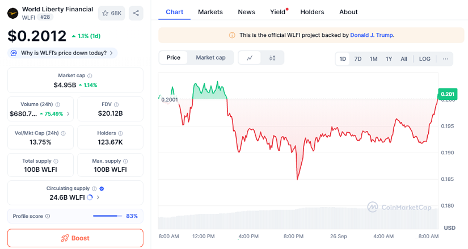Click the World Liberty Financial logo icon

point(13,14)
